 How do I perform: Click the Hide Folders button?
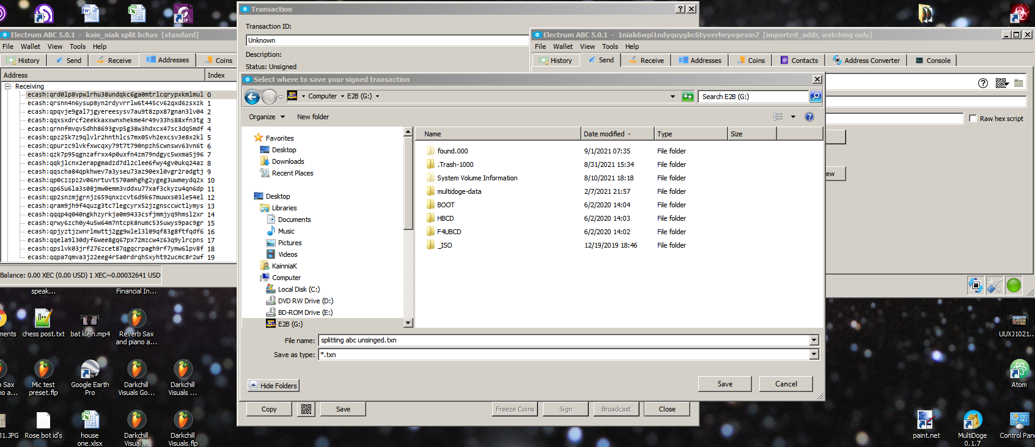[x=273, y=386]
